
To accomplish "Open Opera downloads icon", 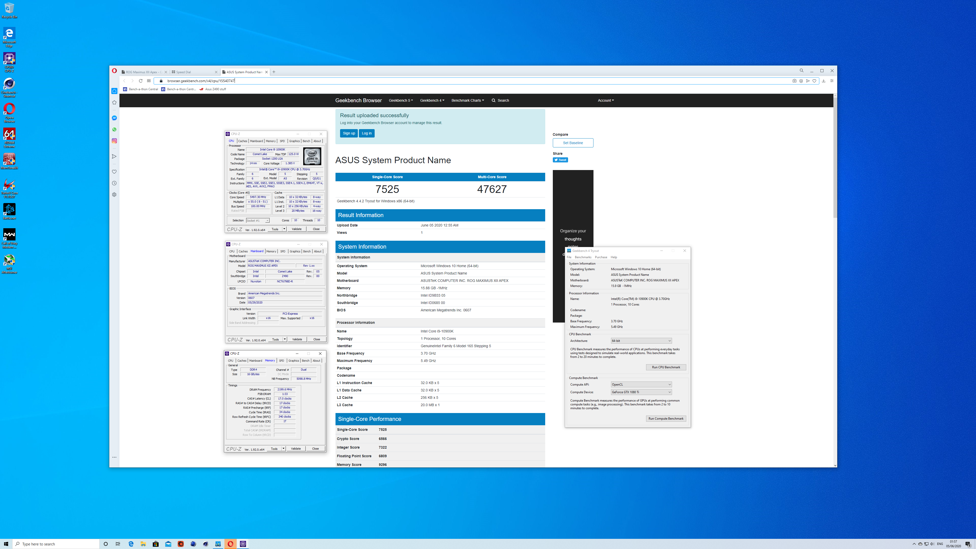I will [x=824, y=81].
